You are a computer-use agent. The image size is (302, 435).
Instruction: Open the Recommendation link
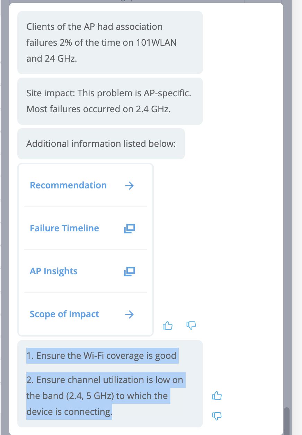tap(68, 185)
